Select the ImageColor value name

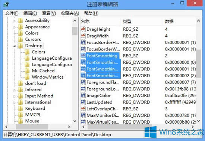[98, 96]
